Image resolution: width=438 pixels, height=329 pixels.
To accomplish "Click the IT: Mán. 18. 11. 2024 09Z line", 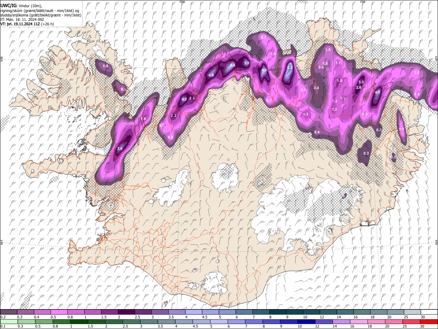I will pos(22,20).
